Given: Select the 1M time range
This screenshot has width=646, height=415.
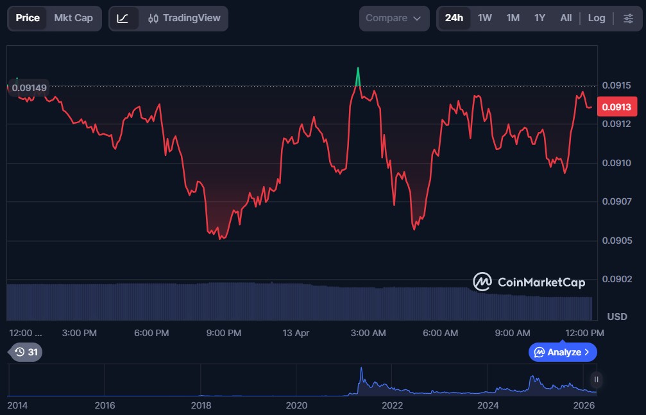Looking at the screenshot, I should (513, 18).
